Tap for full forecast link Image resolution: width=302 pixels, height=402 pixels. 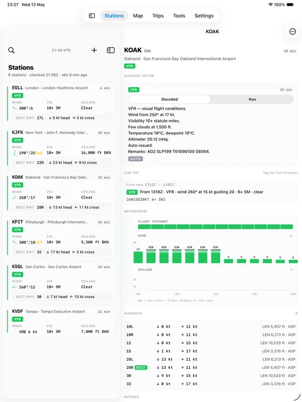(x=280, y=173)
